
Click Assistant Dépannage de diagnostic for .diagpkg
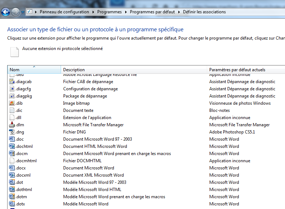pos(242,96)
